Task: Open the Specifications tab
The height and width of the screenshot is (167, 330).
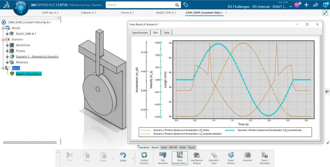Action: pos(140,33)
